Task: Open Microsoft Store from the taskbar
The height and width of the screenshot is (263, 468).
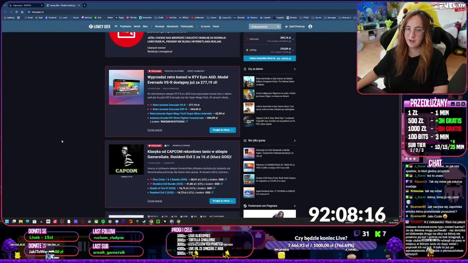Action: click(34, 221)
